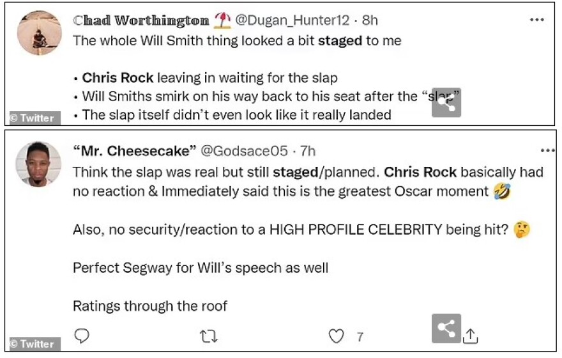Click the upload share arrow under Mr. Cheesecake's tweet

click(x=471, y=335)
